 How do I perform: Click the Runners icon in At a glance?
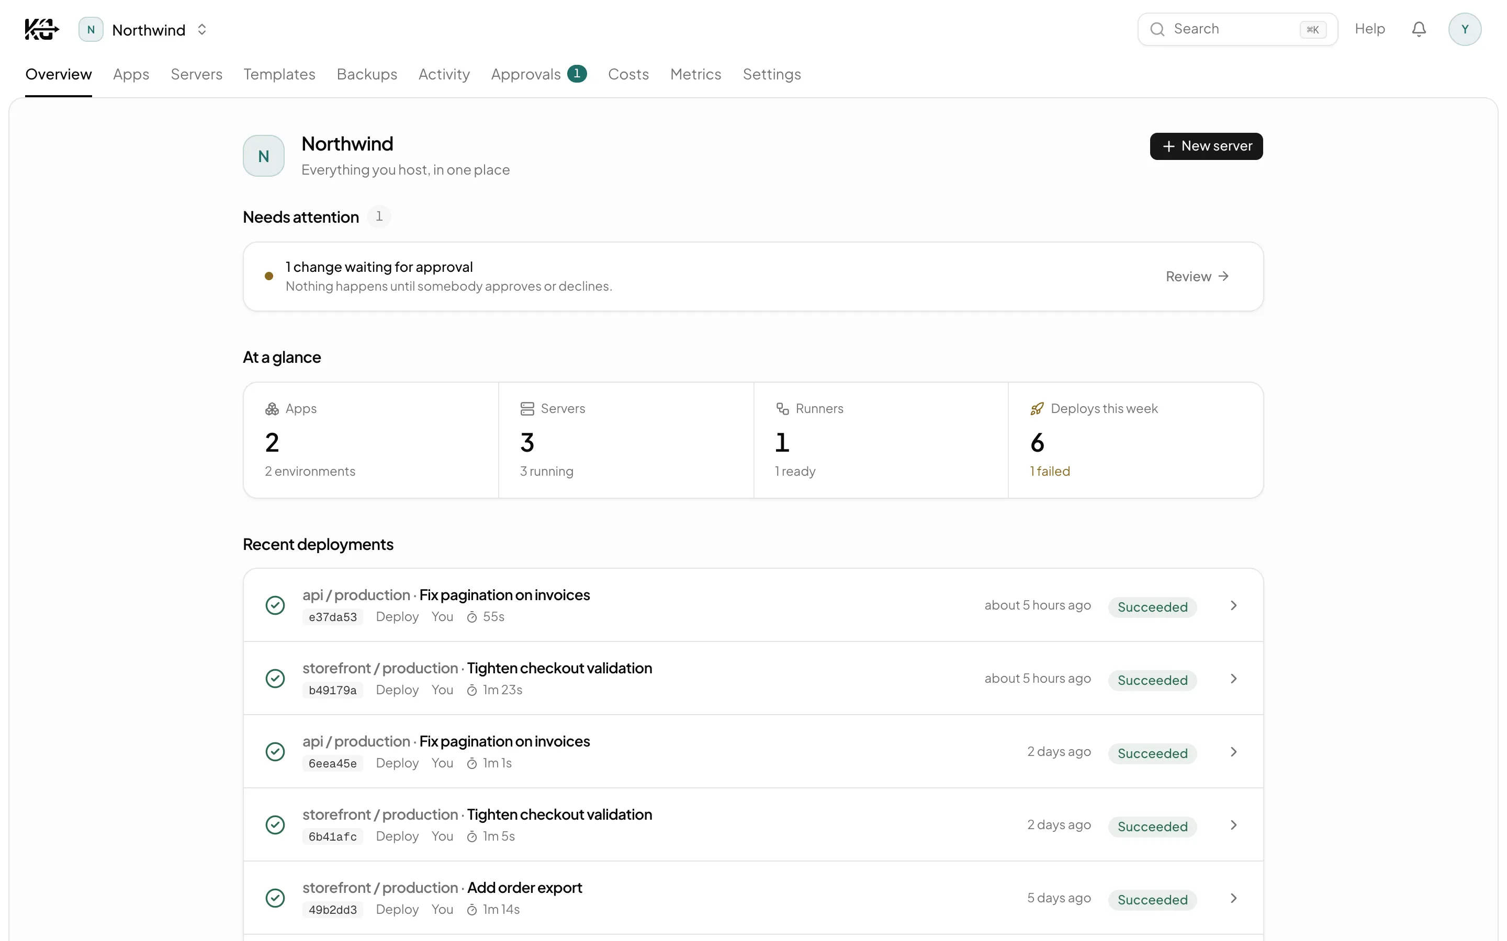click(782, 409)
